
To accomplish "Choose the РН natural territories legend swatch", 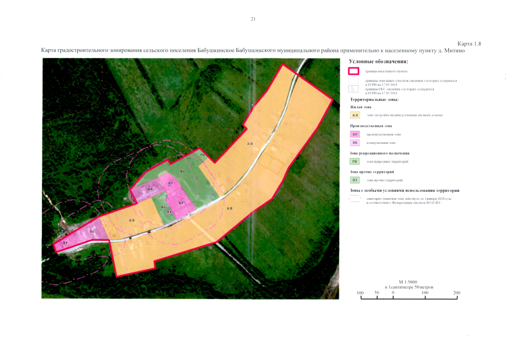I will [x=354, y=161].
